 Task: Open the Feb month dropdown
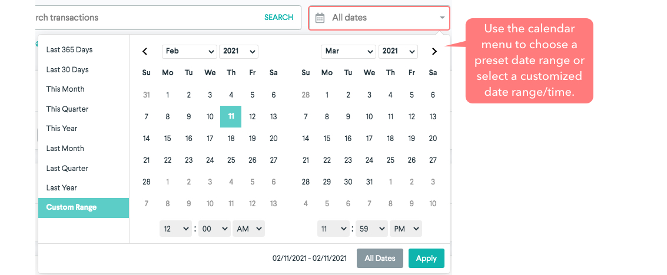tap(190, 52)
